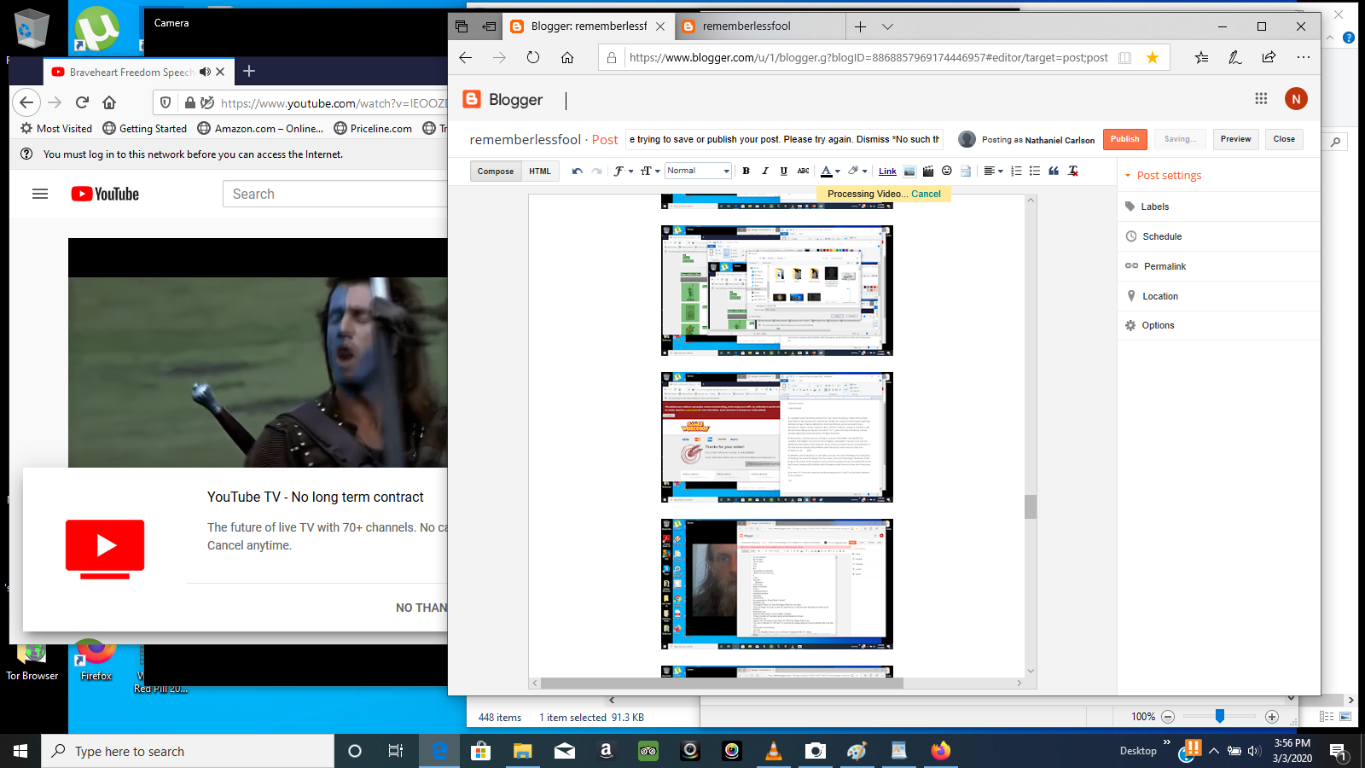Open Edge favorites hub icon
This screenshot has width=1365, height=768.
[x=1201, y=57]
